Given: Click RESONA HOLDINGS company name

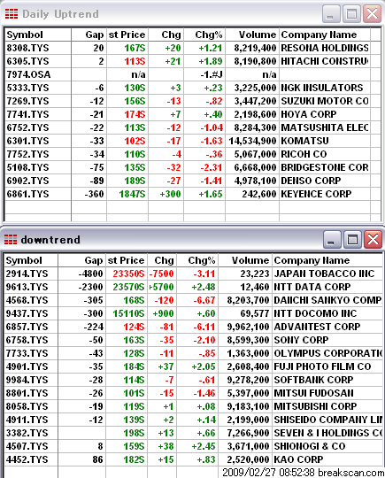Looking at the screenshot, I should 325,48.
